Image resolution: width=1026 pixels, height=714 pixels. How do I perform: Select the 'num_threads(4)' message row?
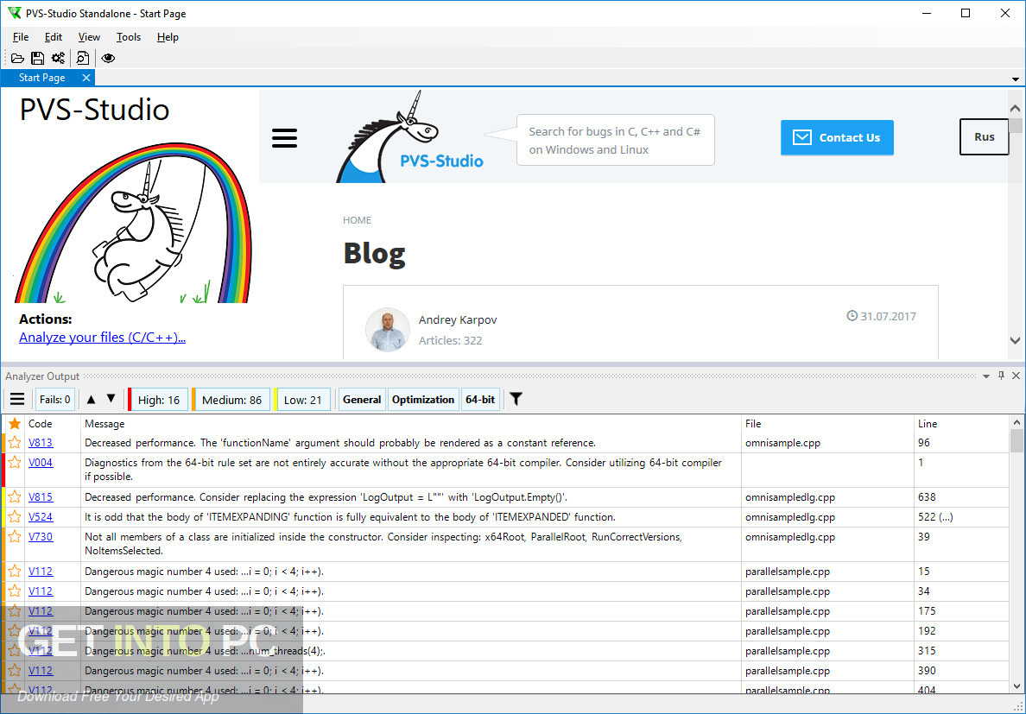pos(506,651)
